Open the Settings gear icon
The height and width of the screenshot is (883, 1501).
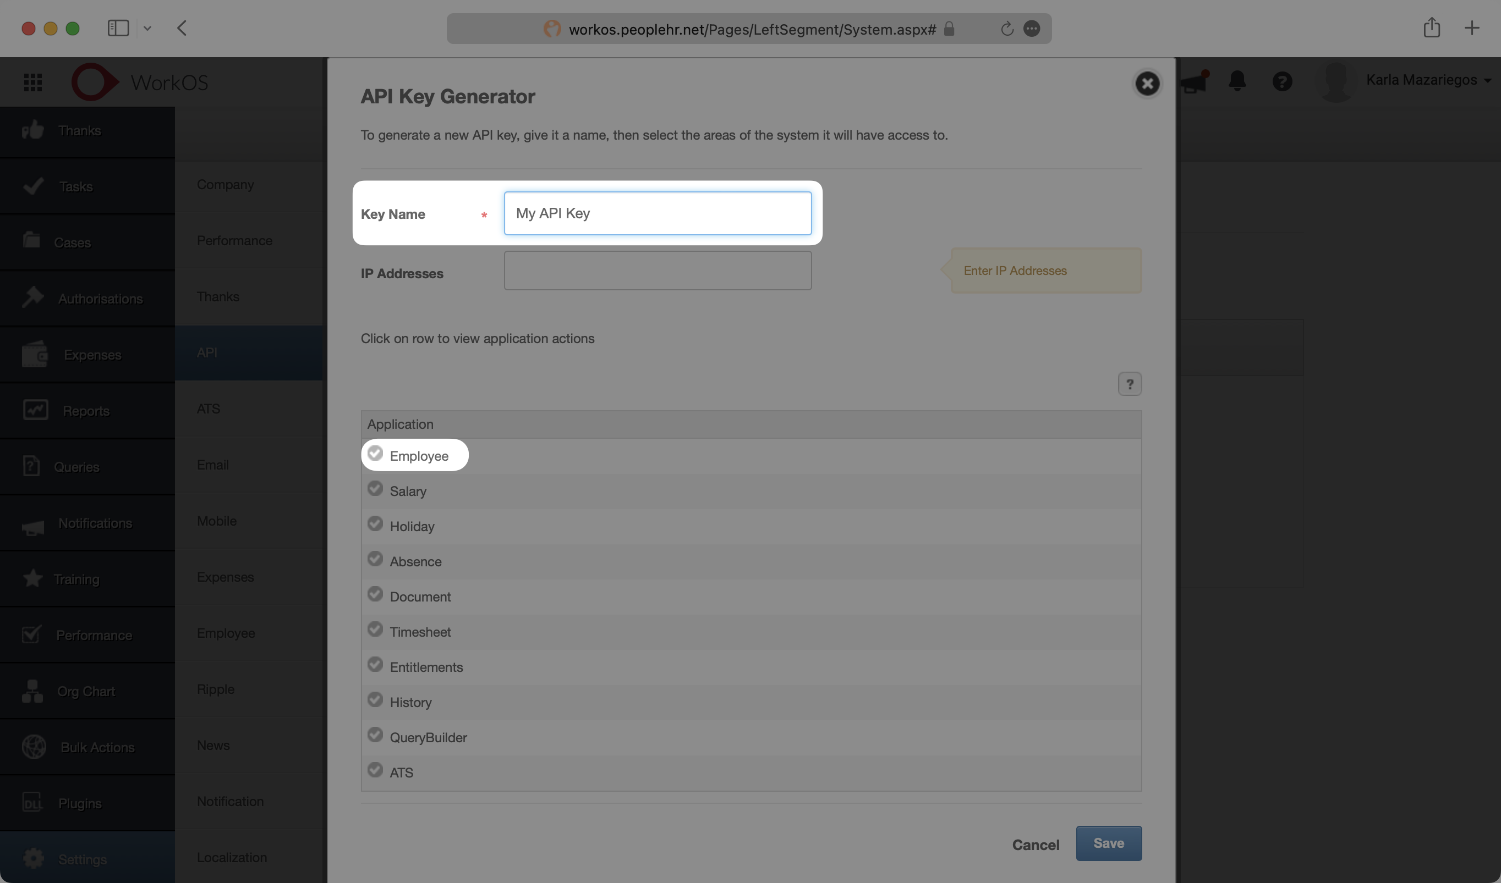[34, 859]
